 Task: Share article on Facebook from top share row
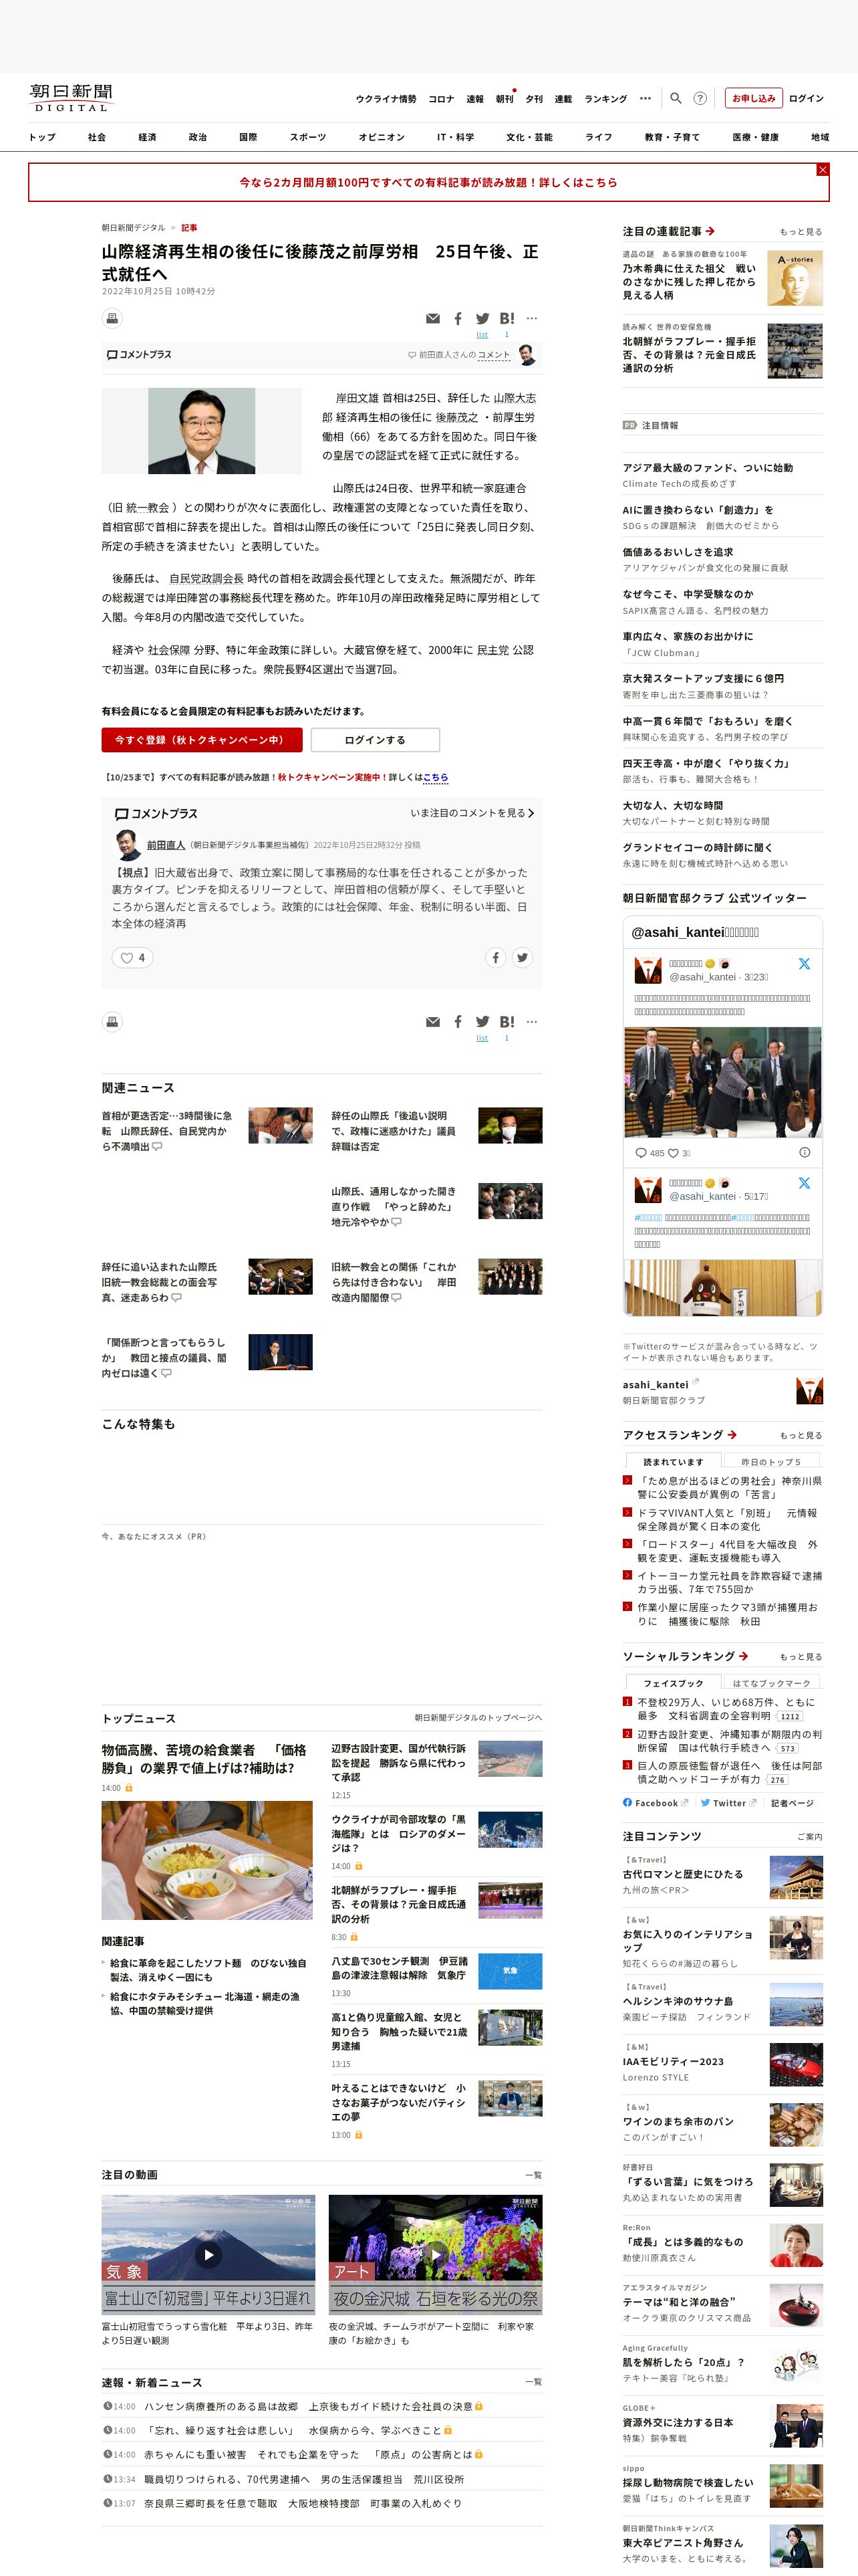point(458,319)
